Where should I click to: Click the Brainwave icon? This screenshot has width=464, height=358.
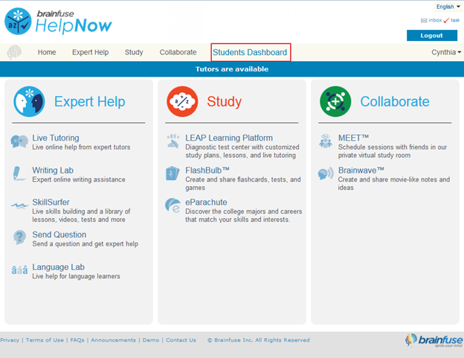(326, 174)
